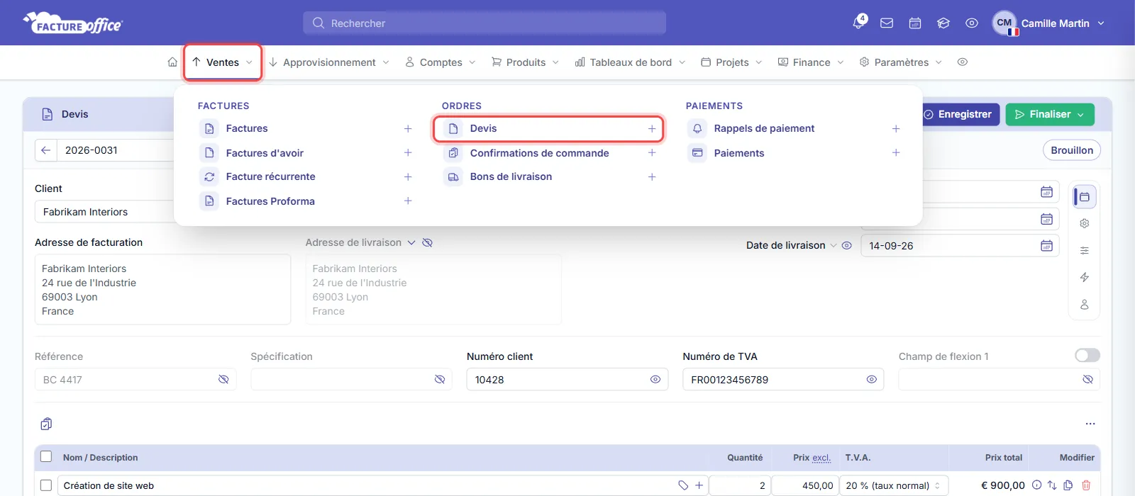Click the plus icon next to Factures
Screen dimensions: 1135x496
tap(408, 129)
